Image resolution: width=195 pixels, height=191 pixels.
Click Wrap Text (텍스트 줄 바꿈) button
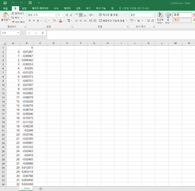(x=108, y=15)
